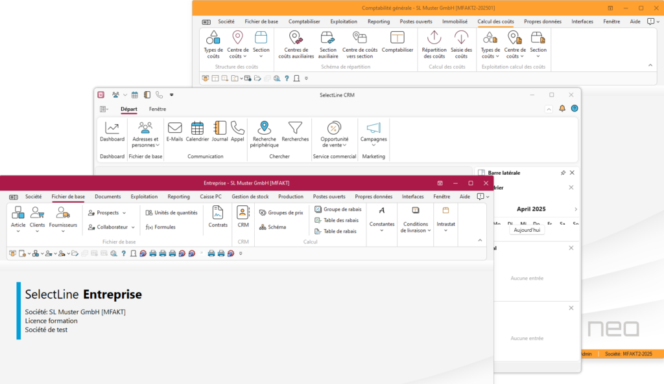The width and height of the screenshot is (664, 384).
Task: Collapse the Comptabilité générale ribbon
Action: 650,65
